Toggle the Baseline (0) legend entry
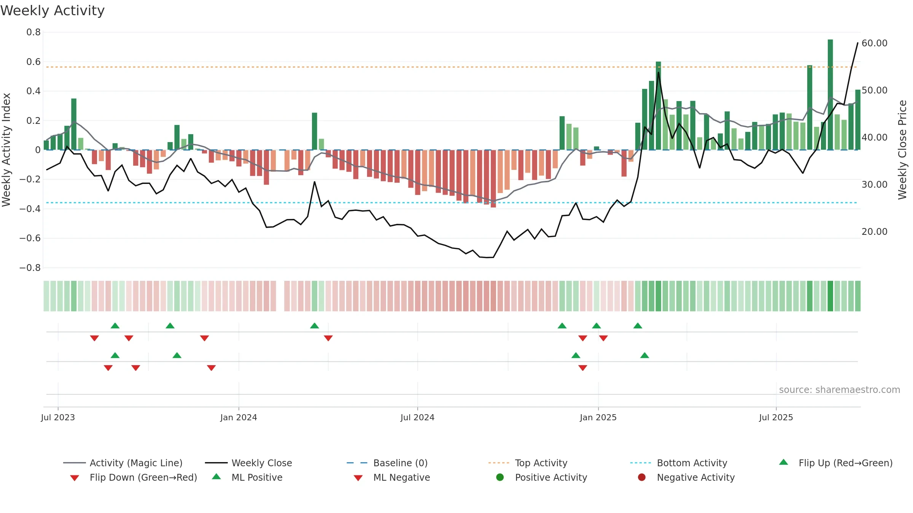Viewport: 913px width, 513px height. 387,463
